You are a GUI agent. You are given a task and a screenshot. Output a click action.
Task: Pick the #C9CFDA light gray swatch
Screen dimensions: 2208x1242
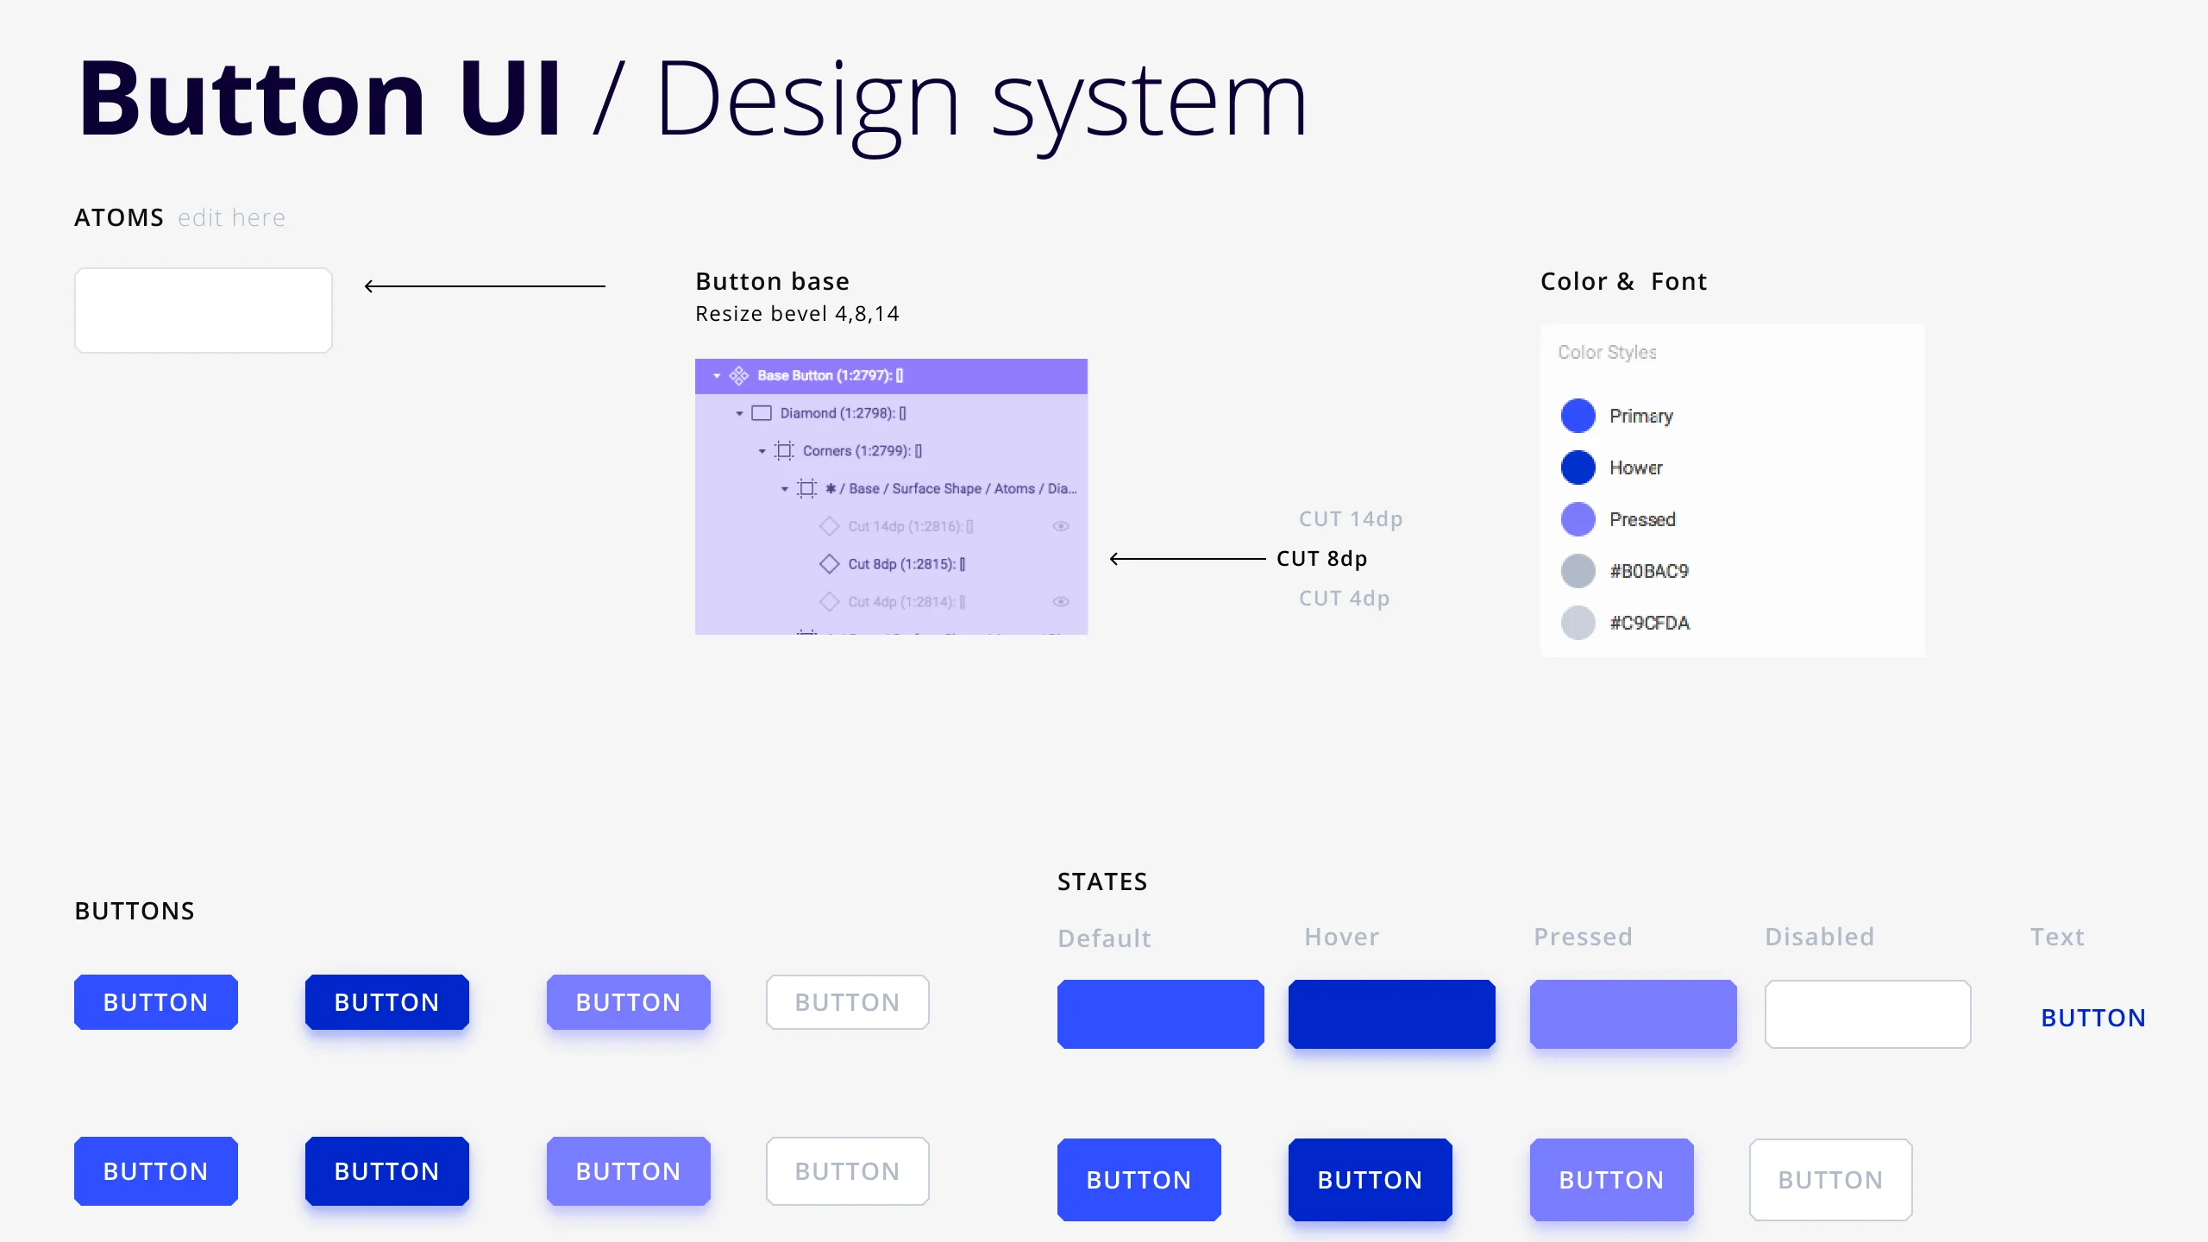click(x=1578, y=623)
